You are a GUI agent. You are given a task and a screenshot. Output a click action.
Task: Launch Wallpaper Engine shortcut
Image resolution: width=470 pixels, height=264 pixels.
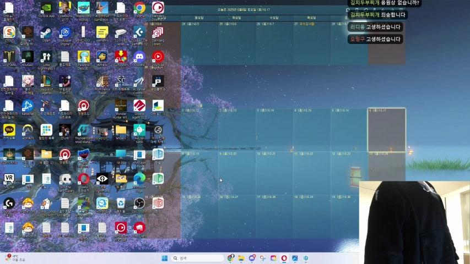coord(65,32)
